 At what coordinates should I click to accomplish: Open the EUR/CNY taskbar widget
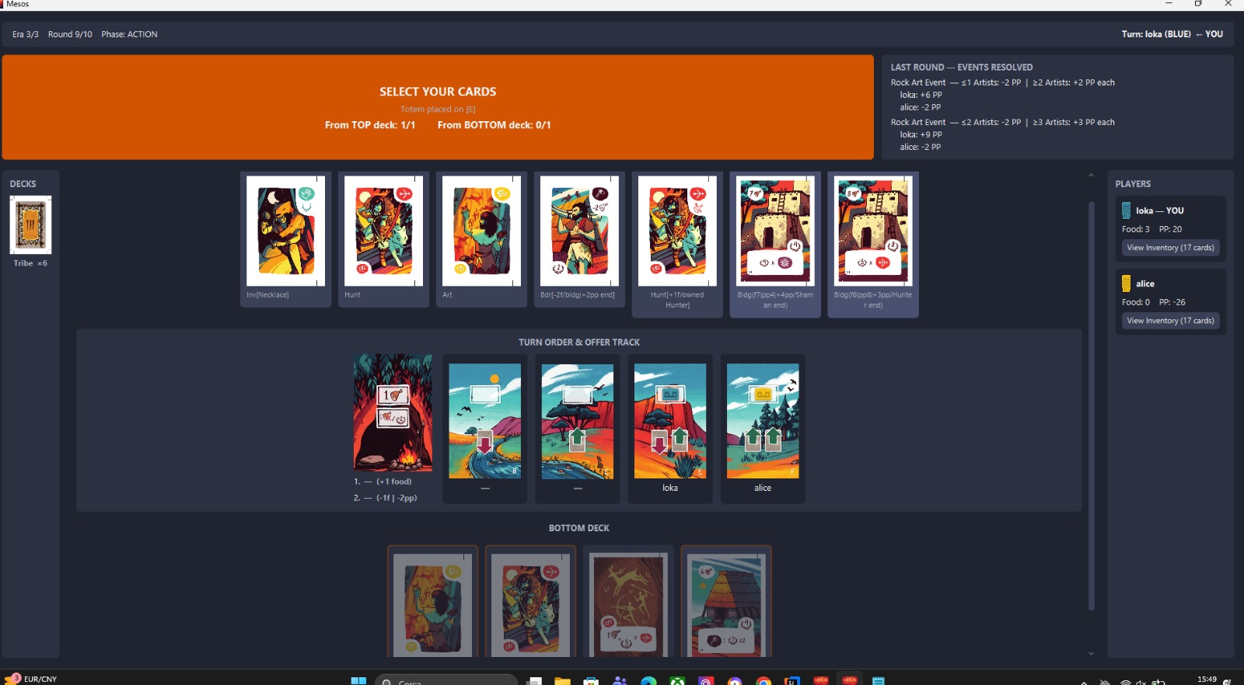pos(31,679)
